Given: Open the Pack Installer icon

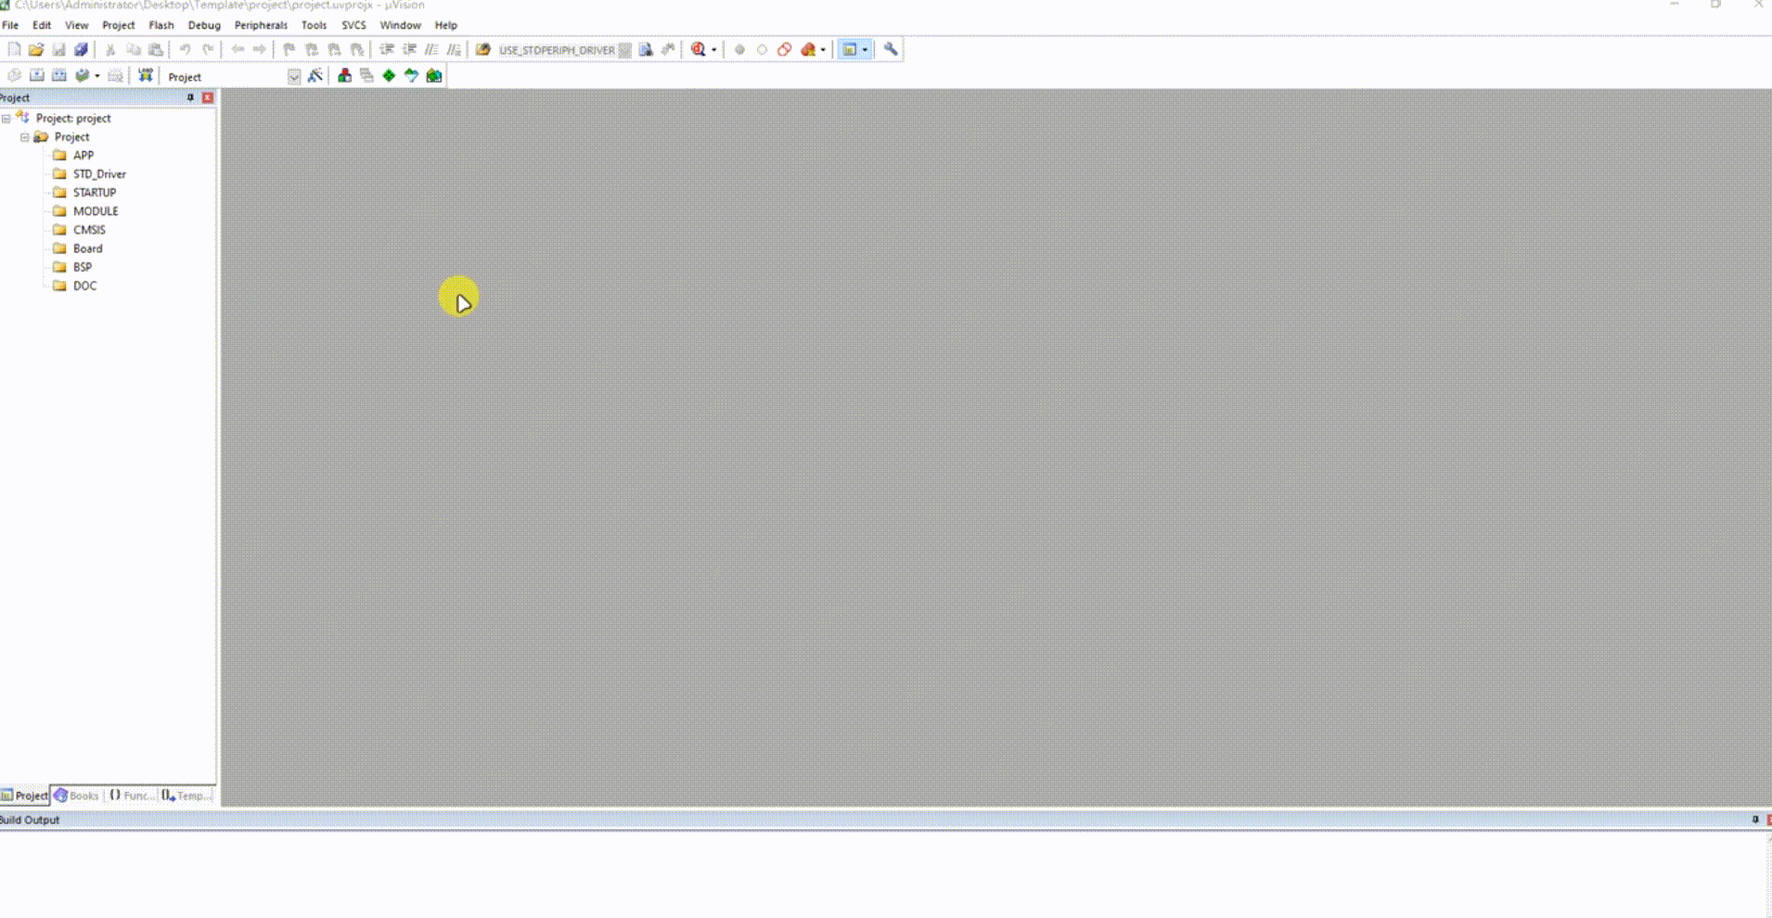Looking at the screenshot, I should click(434, 75).
